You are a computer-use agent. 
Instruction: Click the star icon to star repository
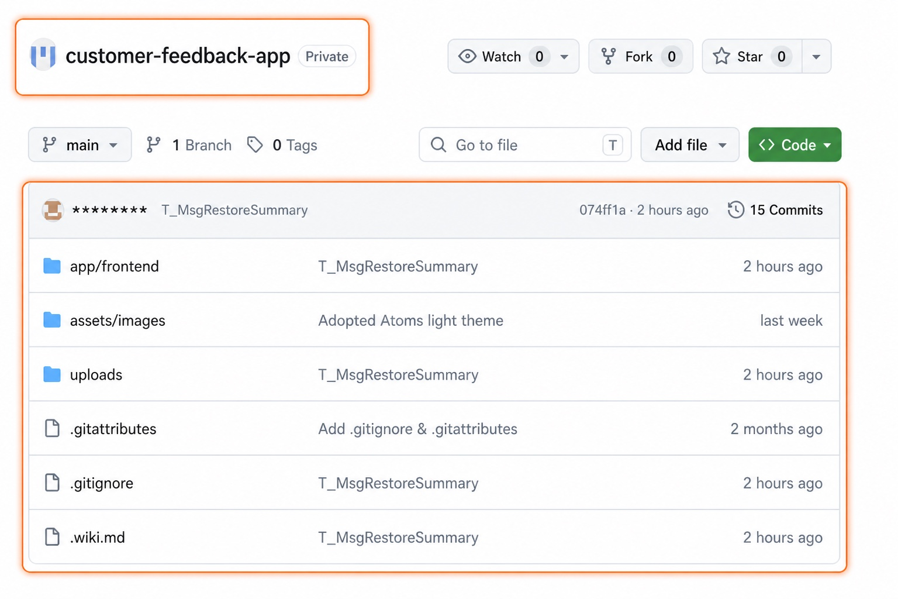pos(721,56)
